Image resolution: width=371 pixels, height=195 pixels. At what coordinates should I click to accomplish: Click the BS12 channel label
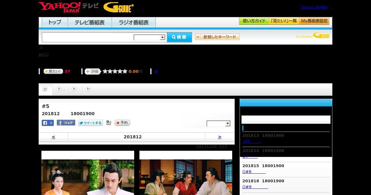point(44,55)
